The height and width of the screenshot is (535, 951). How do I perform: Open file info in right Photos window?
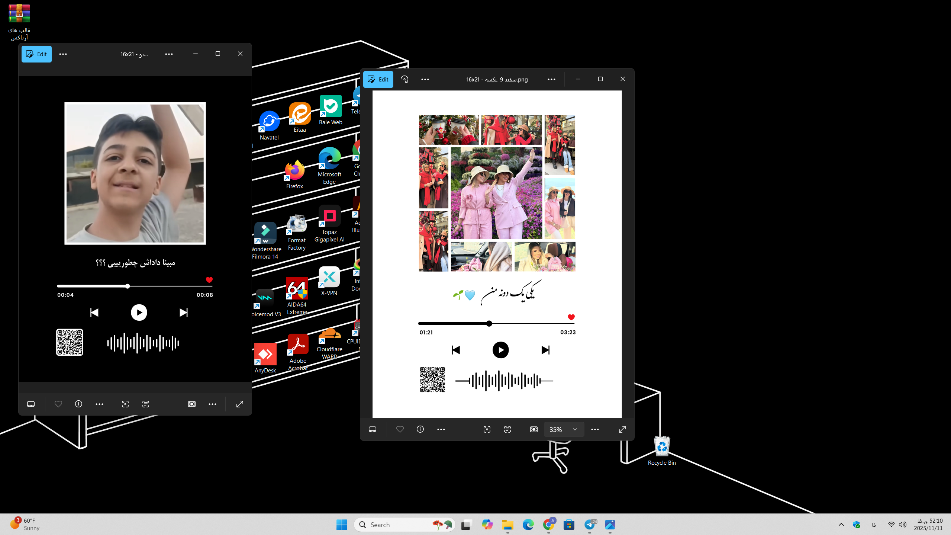pyautogui.click(x=420, y=429)
